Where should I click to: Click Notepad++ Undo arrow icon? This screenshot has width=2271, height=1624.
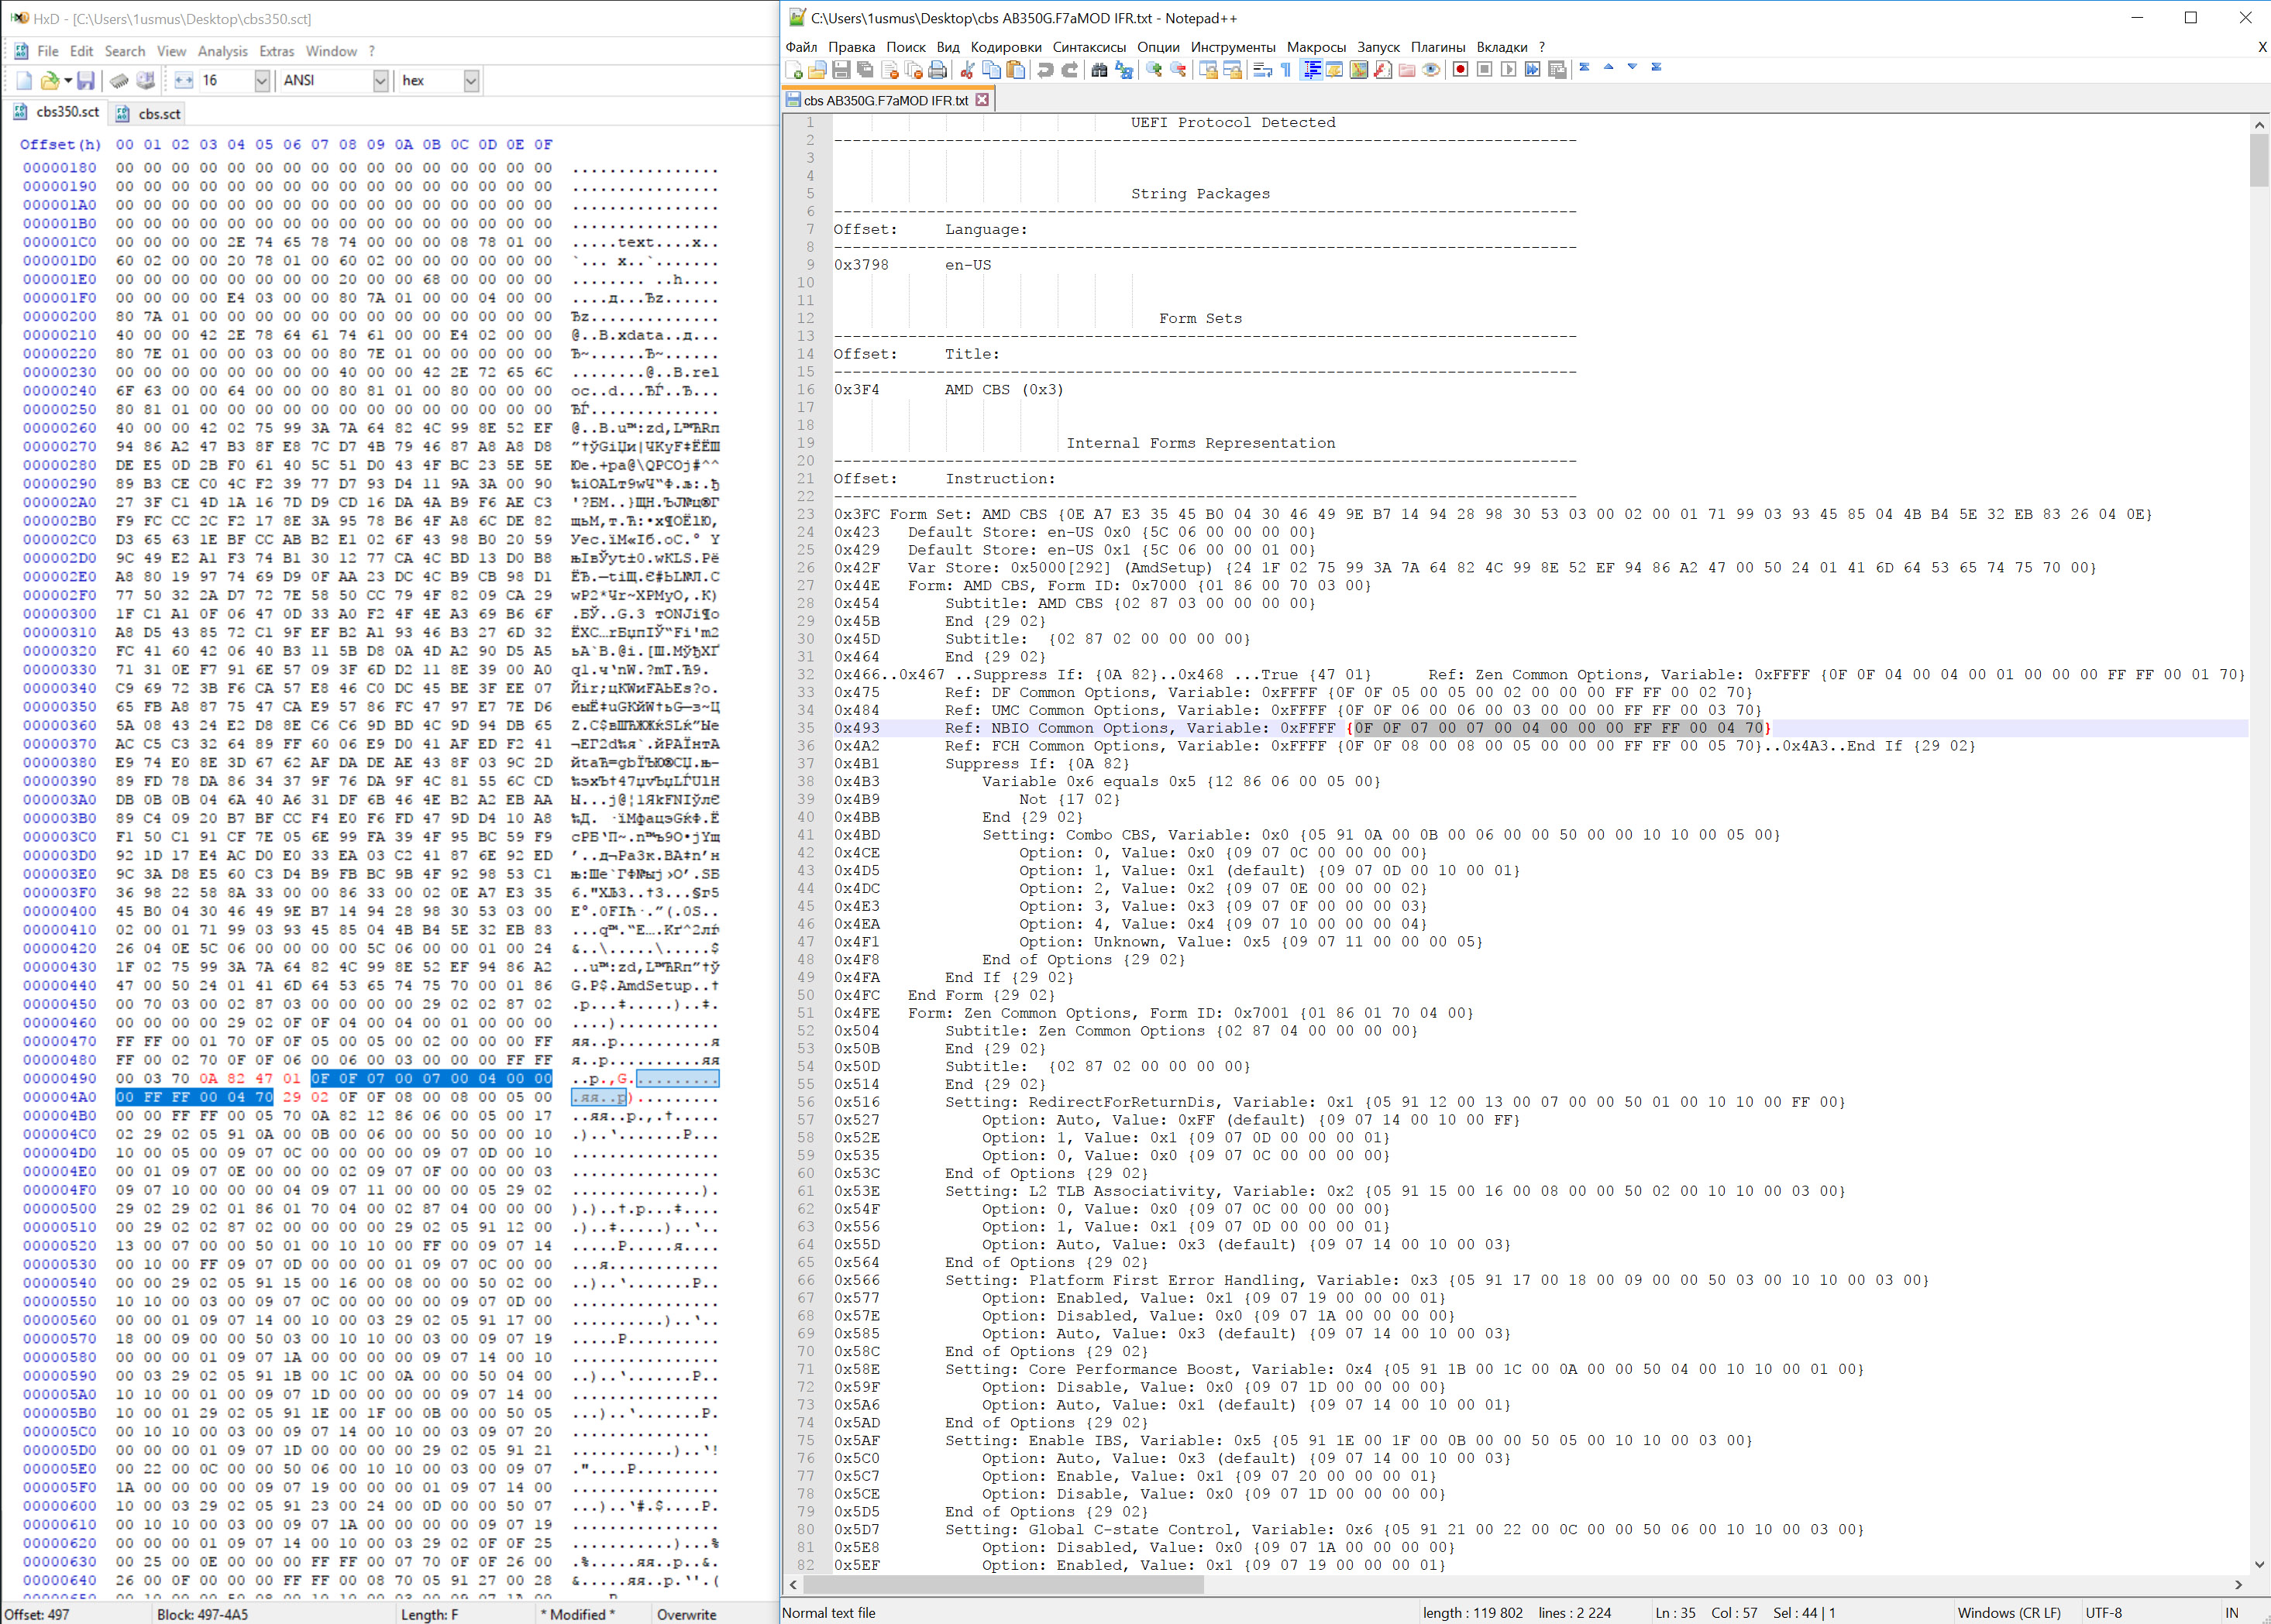pyautogui.click(x=1045, y=69)
